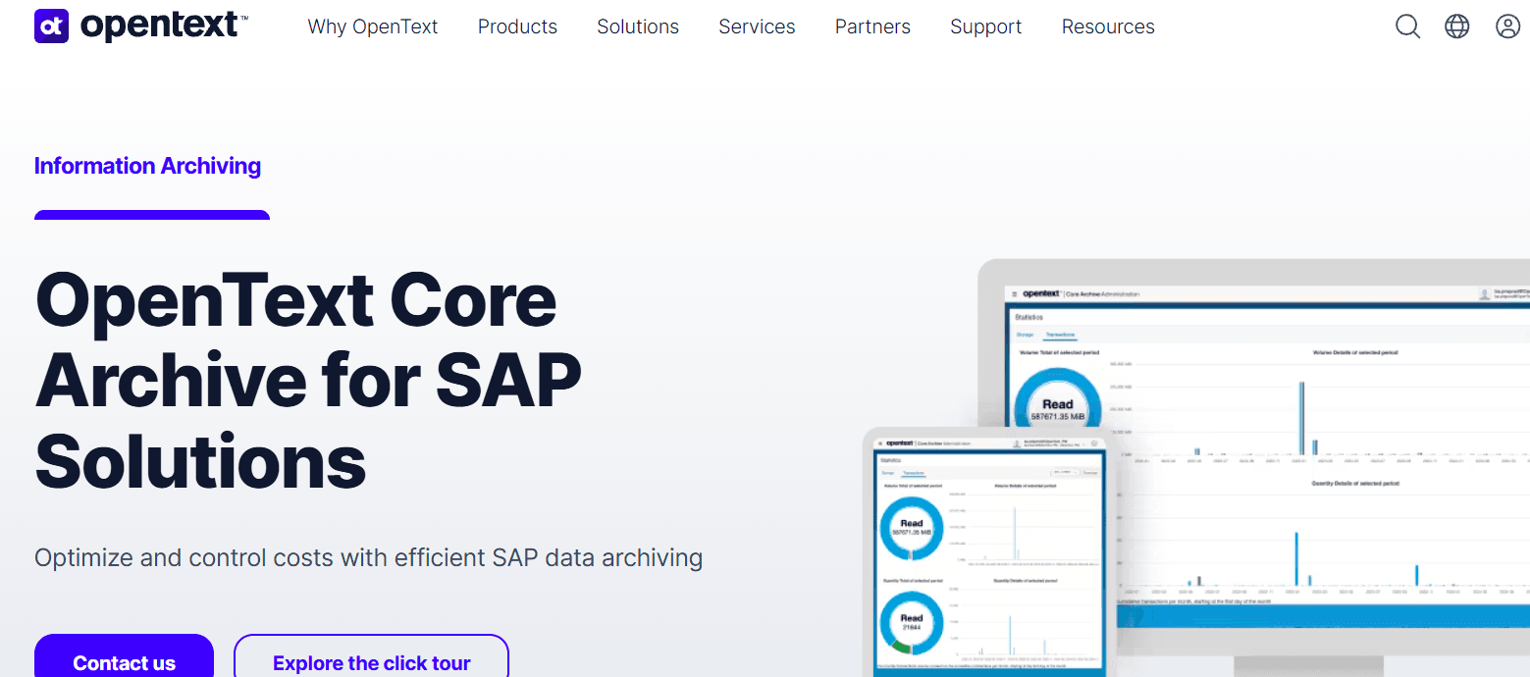The height and width of the screenshot is (677, 1530).
Task: Open the globe language selector
Action: tap(1457, 26)
